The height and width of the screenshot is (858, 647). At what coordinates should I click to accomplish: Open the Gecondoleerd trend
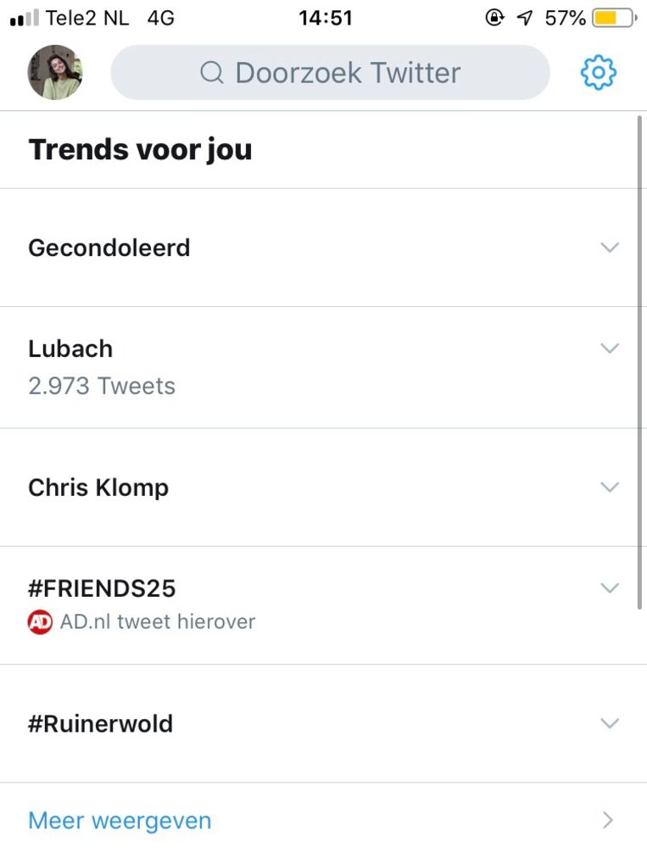point(109,248)
